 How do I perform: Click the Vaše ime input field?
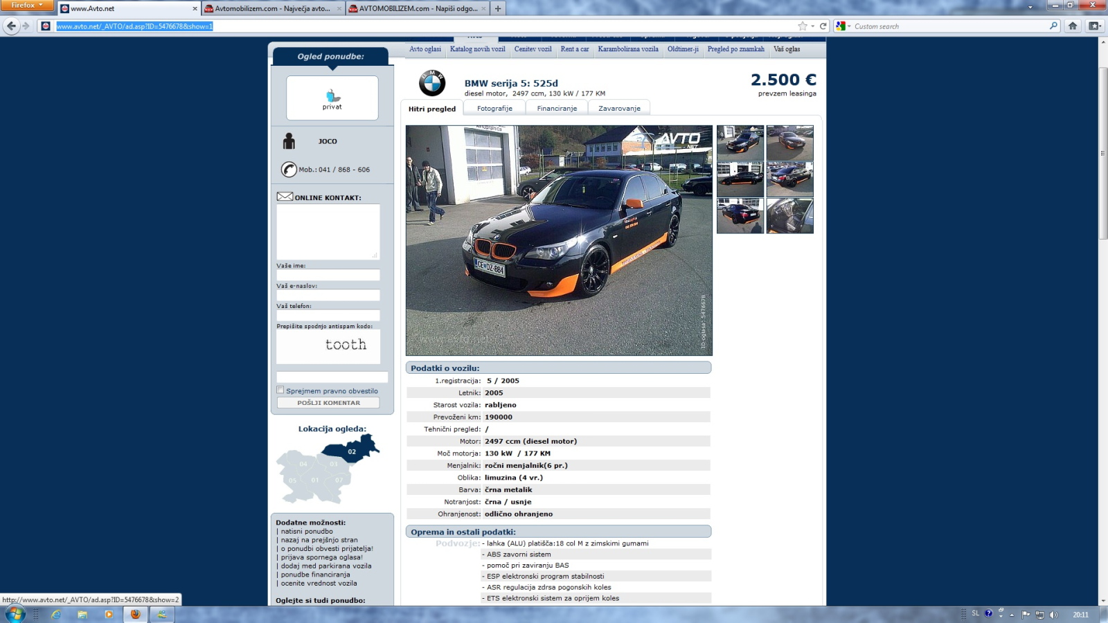(328, 275)
